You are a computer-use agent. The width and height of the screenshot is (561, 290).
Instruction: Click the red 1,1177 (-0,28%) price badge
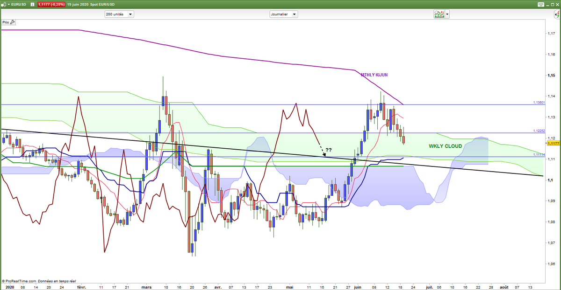coord(51,5)
